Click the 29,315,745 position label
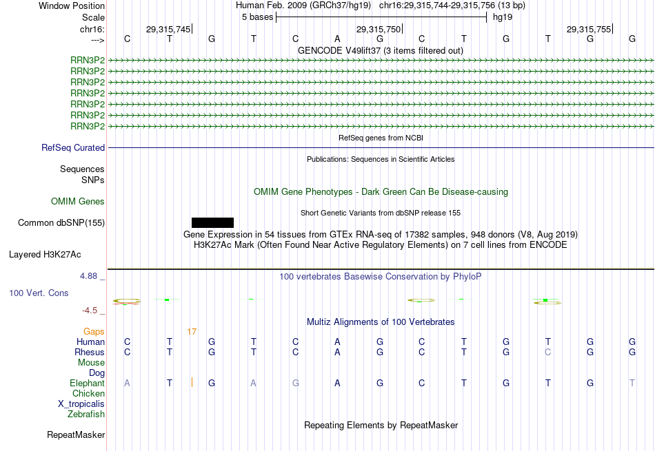The image size is (655, 451). (168, 29)
